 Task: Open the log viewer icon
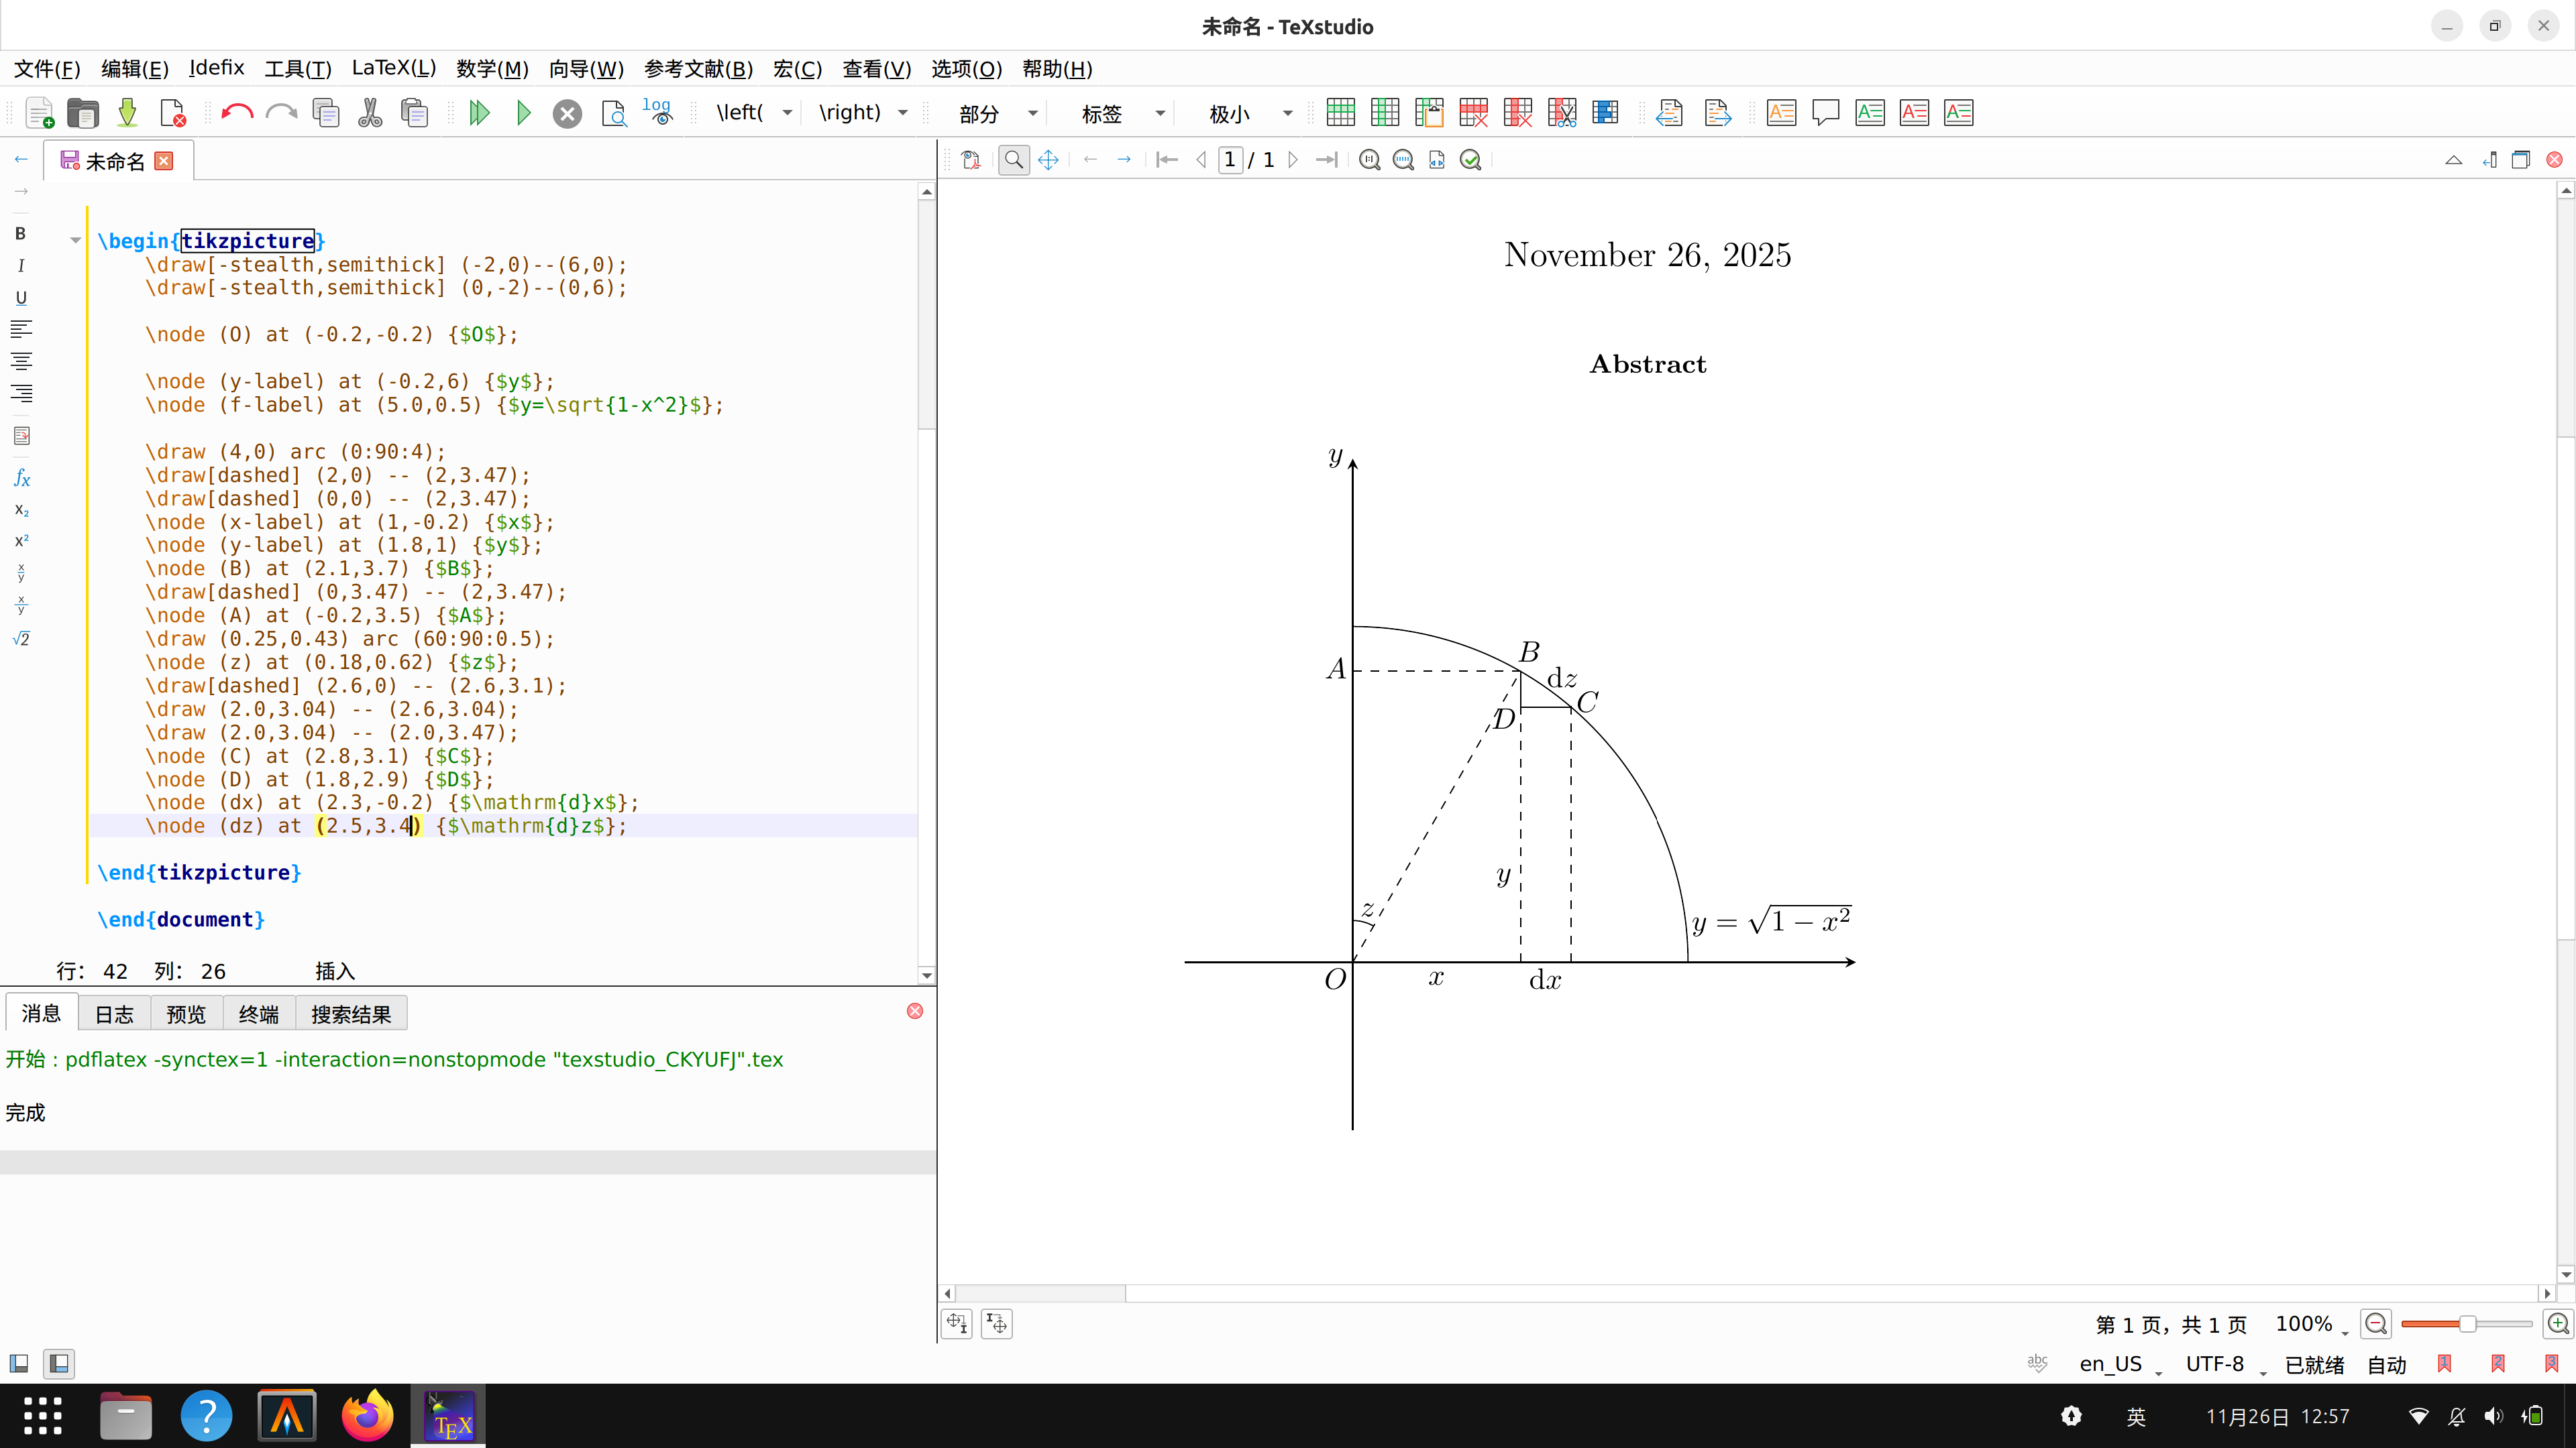click(x=657, y=111)
